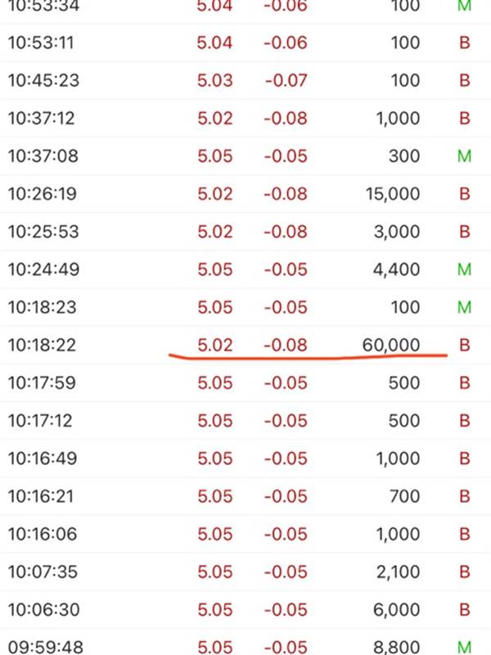491x655 pixels.
Task: Tap the -0.07 change value at 10:45:23
Action: tap(286, 80)
